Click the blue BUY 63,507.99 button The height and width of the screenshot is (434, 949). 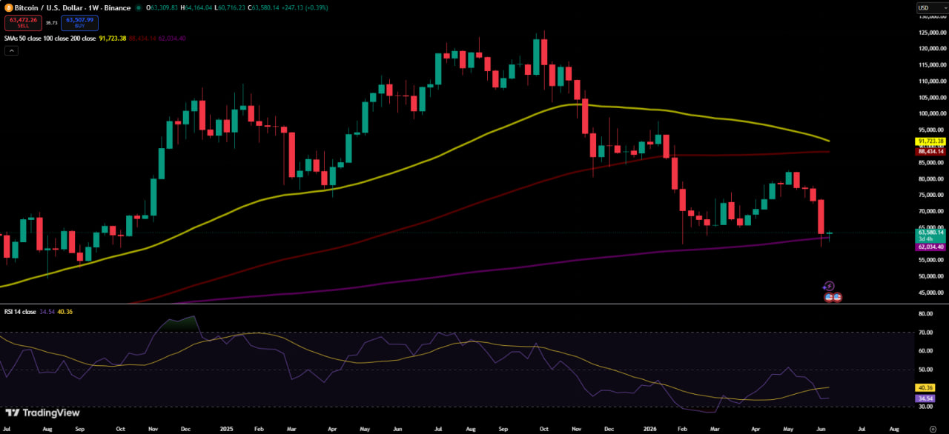pyautogui.click(x=79, y=22)
